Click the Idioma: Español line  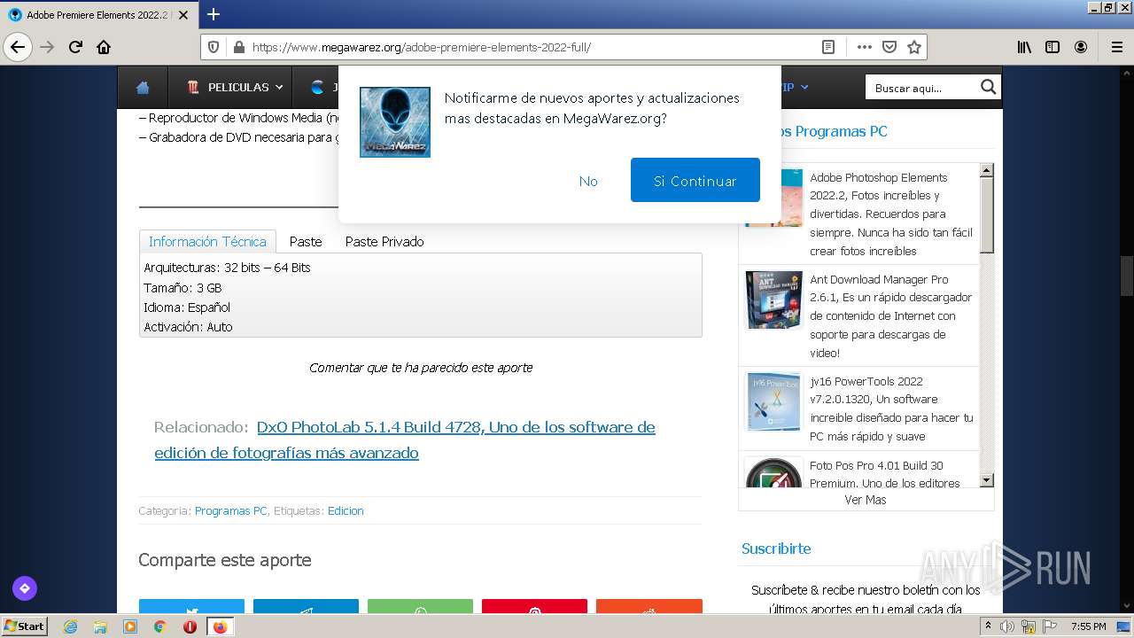(187, 307)
